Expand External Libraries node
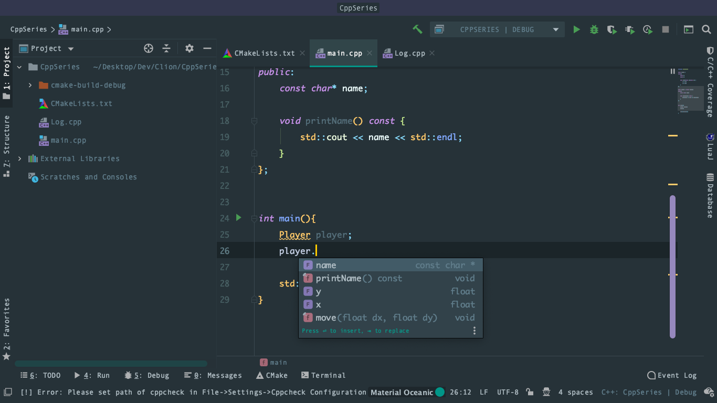Viewport: 717px width, 403px height. (x=19, y=158)
